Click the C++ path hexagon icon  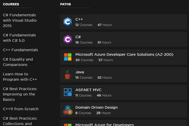pos(67,22)
